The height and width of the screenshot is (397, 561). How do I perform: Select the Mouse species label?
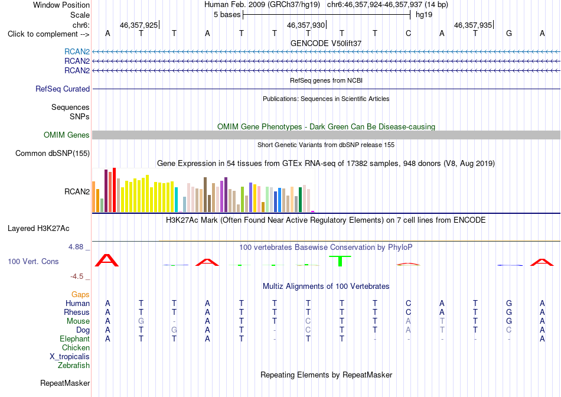pyautogui.click(x=78, y=321)
